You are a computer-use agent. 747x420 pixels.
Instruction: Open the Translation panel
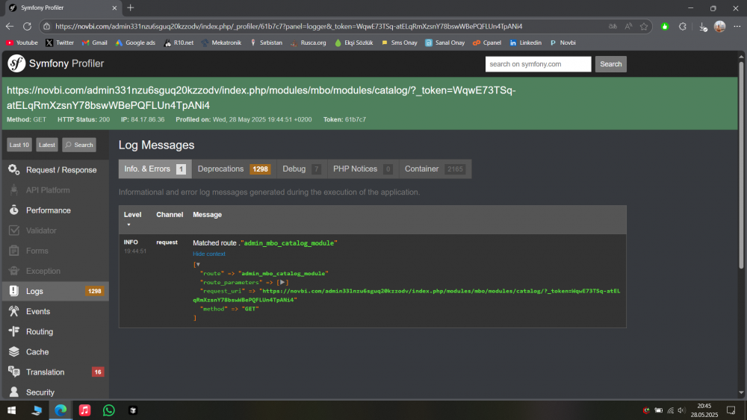pos(55,372)
